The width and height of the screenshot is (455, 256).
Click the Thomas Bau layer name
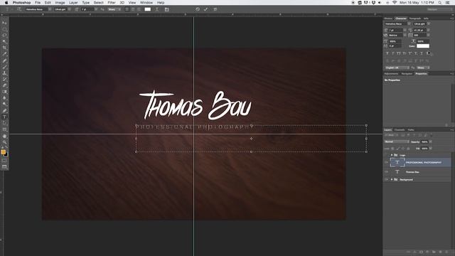click(412, 172)
